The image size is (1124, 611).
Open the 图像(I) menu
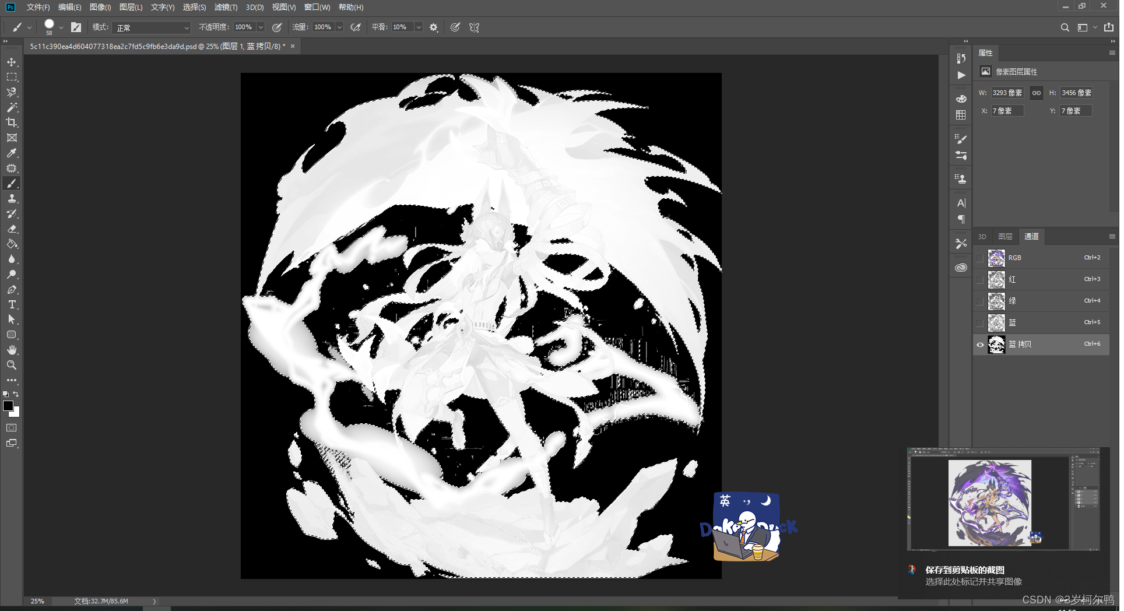click(x=100, y=7)
